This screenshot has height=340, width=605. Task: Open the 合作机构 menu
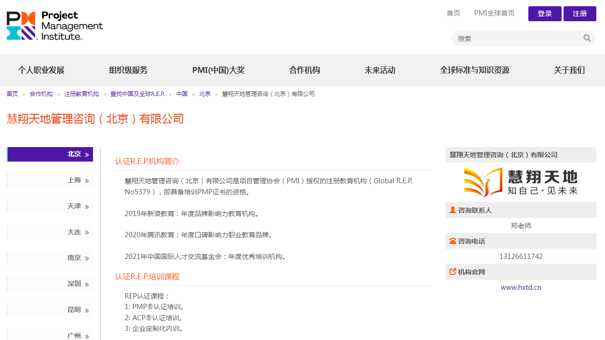point(303,70)
